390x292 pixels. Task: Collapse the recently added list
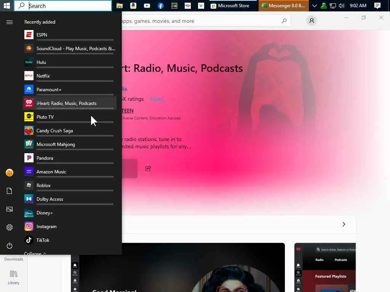click(35, 253)
